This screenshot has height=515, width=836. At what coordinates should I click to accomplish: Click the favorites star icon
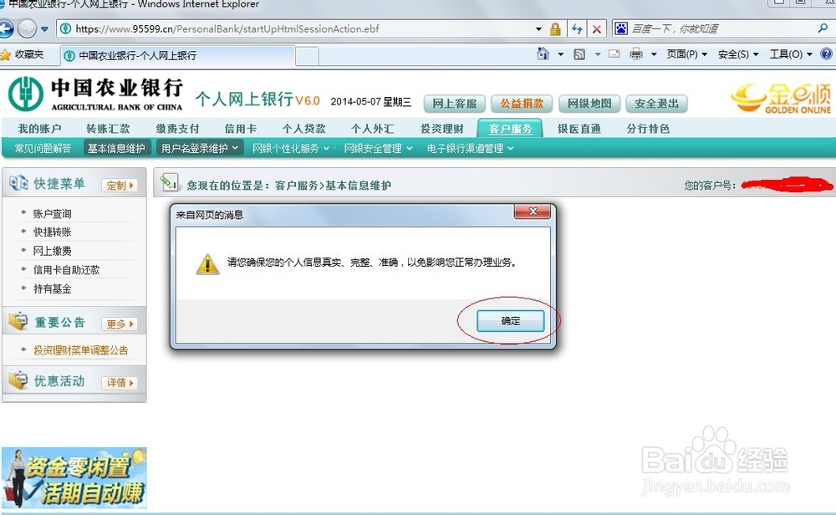coord(6,55)
